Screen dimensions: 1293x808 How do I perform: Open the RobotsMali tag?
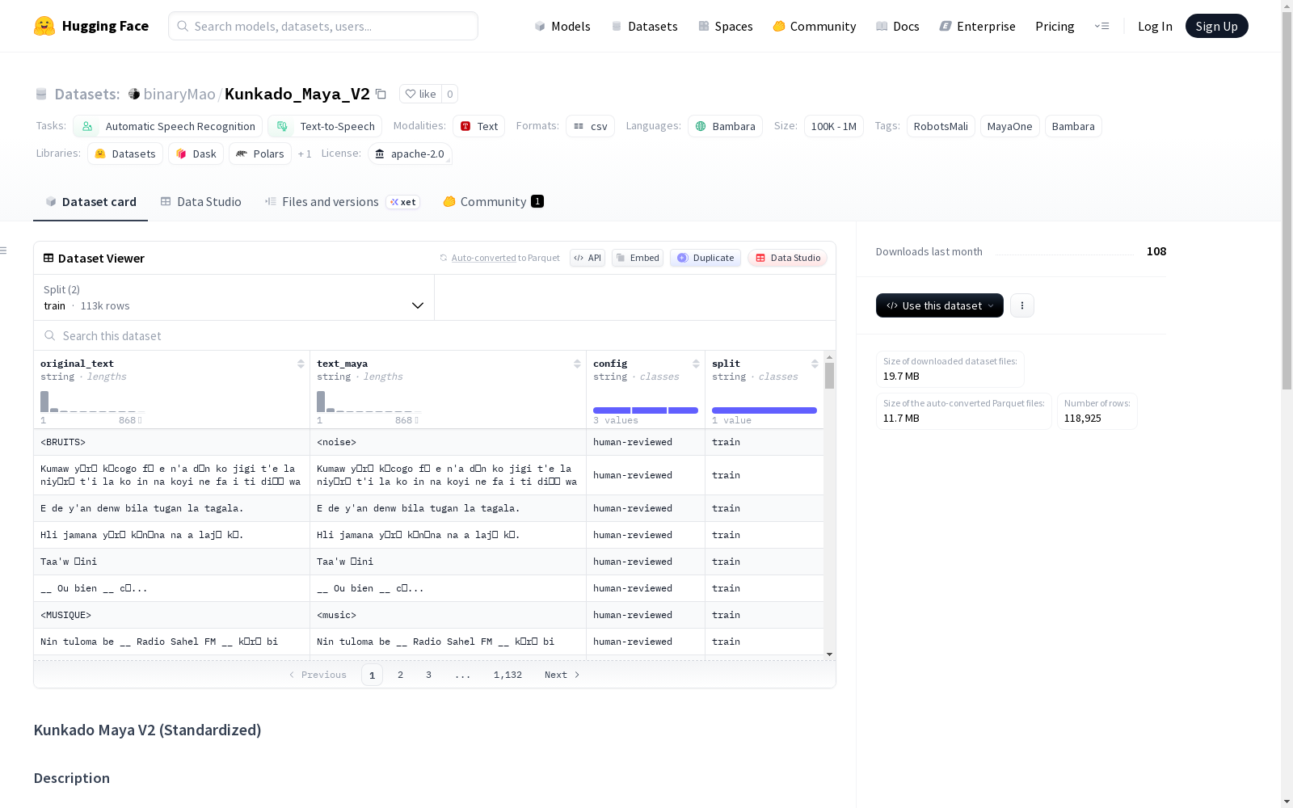(941, 126)
